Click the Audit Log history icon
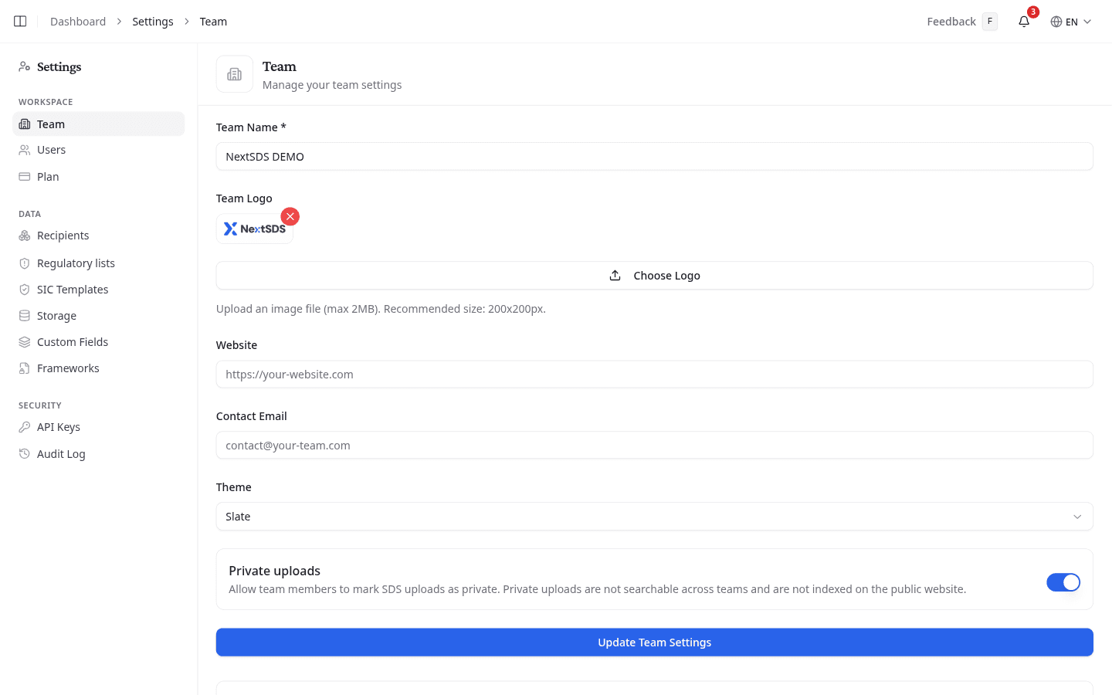Image resolution: width=1112 pixels, height=695 pixels. 25,454
